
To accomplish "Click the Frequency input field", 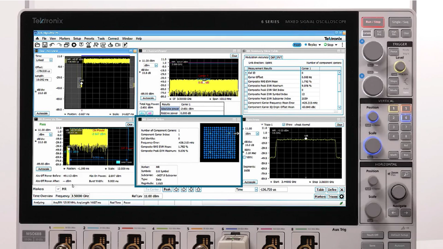I will click(80, 196).
